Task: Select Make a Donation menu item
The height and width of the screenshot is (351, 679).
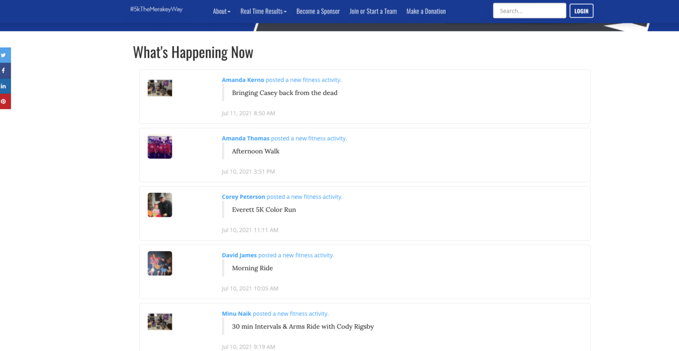Action: click(x=426, y=11)
